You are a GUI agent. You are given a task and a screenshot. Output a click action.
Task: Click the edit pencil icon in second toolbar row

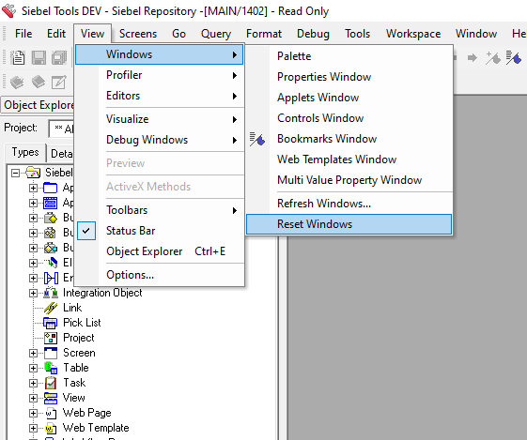point(59,82)
